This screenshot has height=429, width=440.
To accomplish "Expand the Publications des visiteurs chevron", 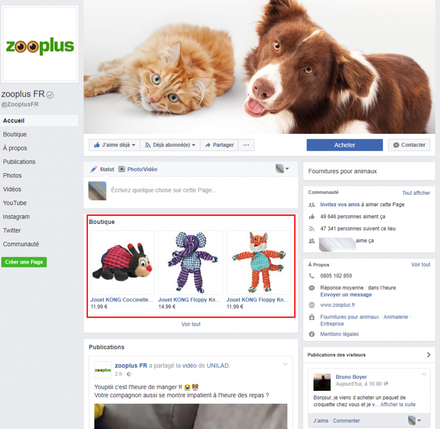I will pyautogui.click(x=428, y=355).
